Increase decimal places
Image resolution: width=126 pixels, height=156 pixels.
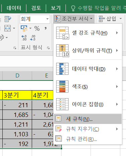click(x=24, y=38)
